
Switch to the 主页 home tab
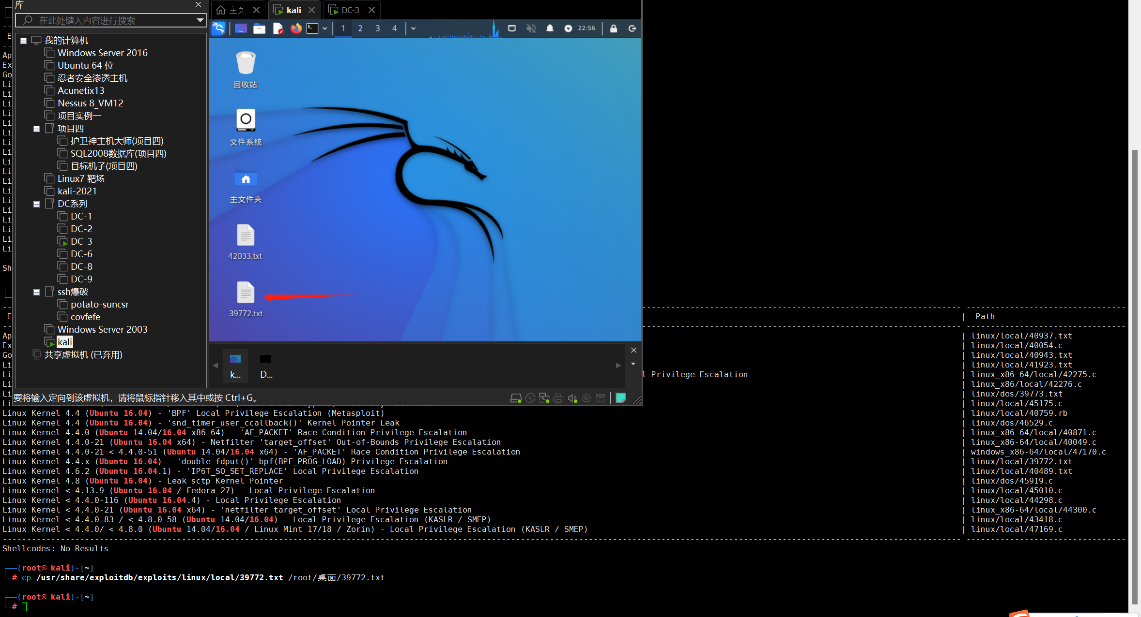[231, 10]
